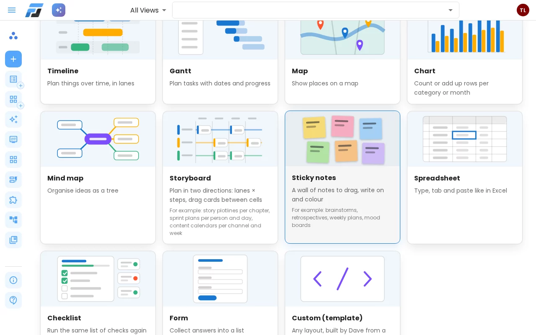Open the lightning blocks sidebar icon
Screen dimensions: 536x335
(x=13, y=180)
